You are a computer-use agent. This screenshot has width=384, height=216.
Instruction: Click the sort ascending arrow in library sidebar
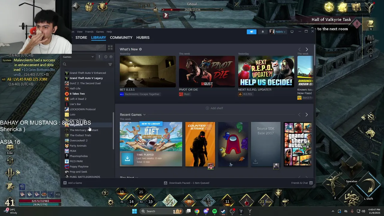pyautogui.click(x=99, y=57)
